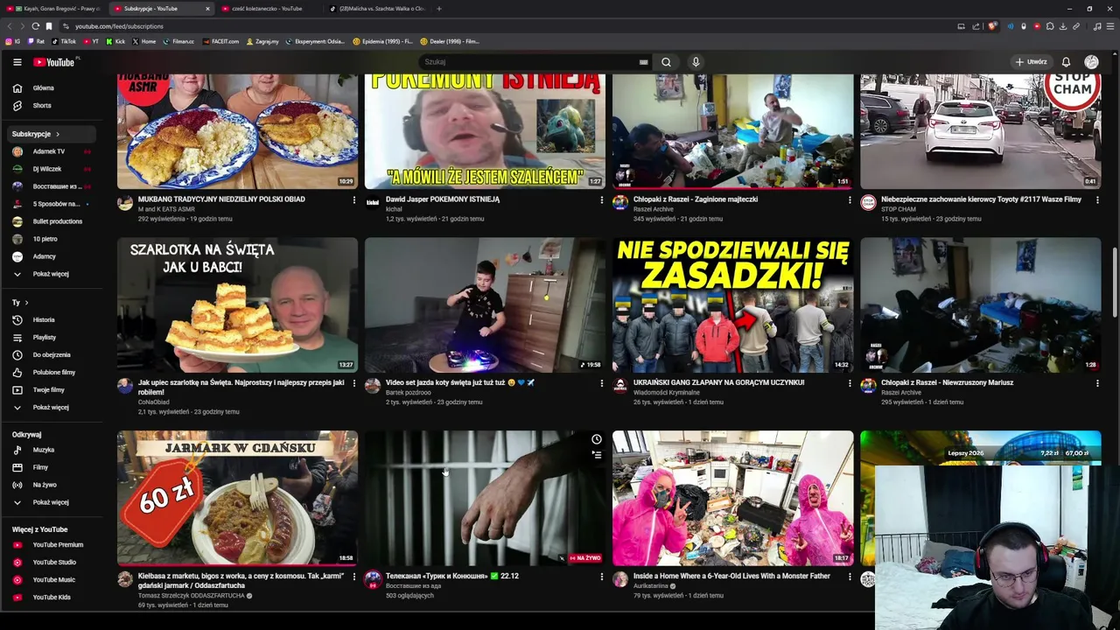Go to Główna in sidebar
Screen dimensions: 1120x630
coord(52,87)
